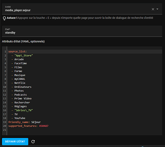
Task: Click line number 21 in editor gutter
Action: [x=4, y=130]
